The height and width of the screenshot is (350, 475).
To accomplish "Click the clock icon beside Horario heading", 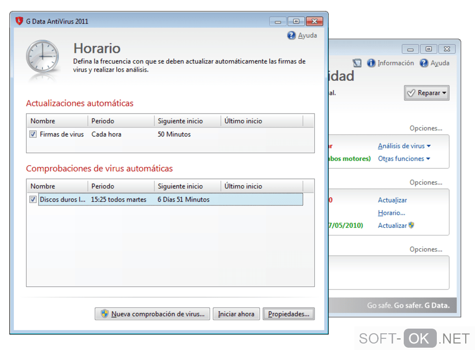I will coord(42,57).
